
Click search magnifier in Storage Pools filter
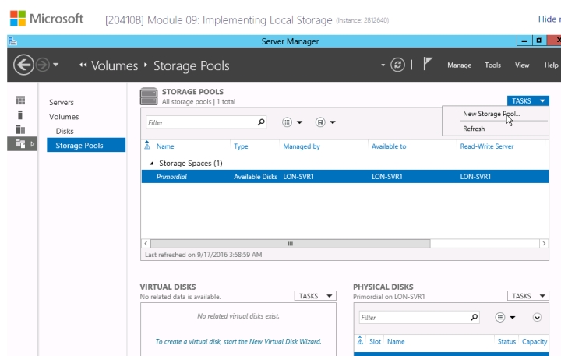(261, 122)
